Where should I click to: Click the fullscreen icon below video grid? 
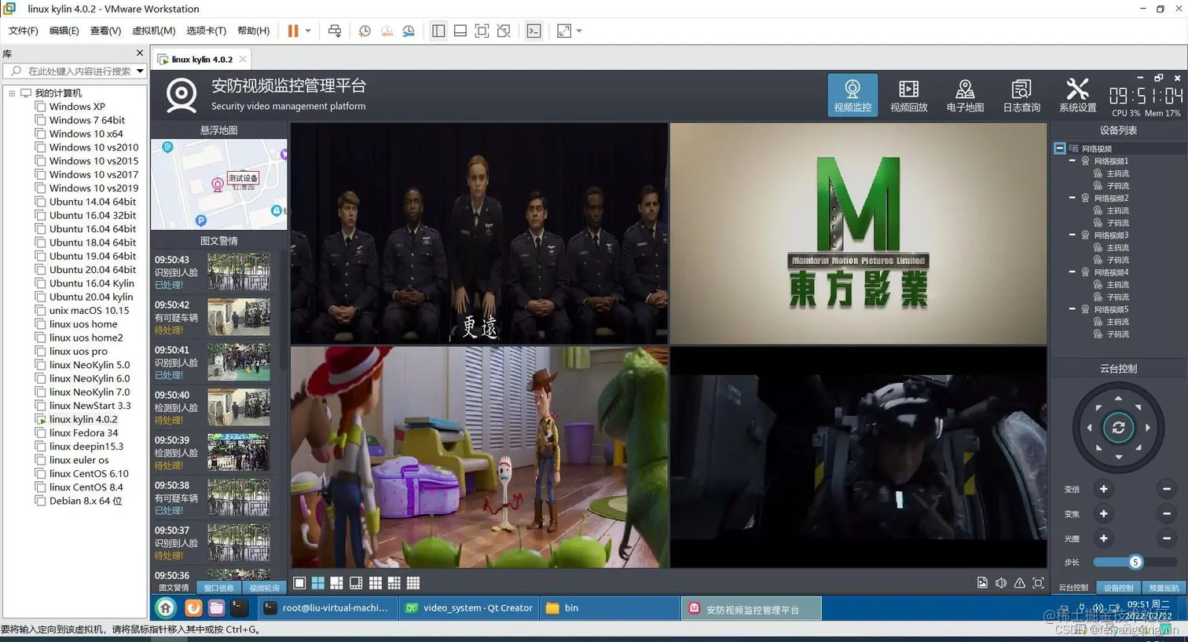pos(1038,583)
